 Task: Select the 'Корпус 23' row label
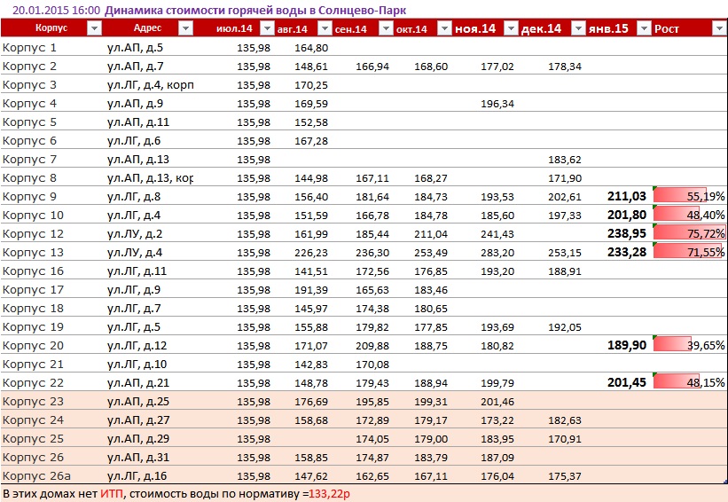[x=33, y=401]
